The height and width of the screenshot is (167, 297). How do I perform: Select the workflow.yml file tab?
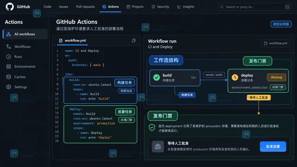pos(72,40)
